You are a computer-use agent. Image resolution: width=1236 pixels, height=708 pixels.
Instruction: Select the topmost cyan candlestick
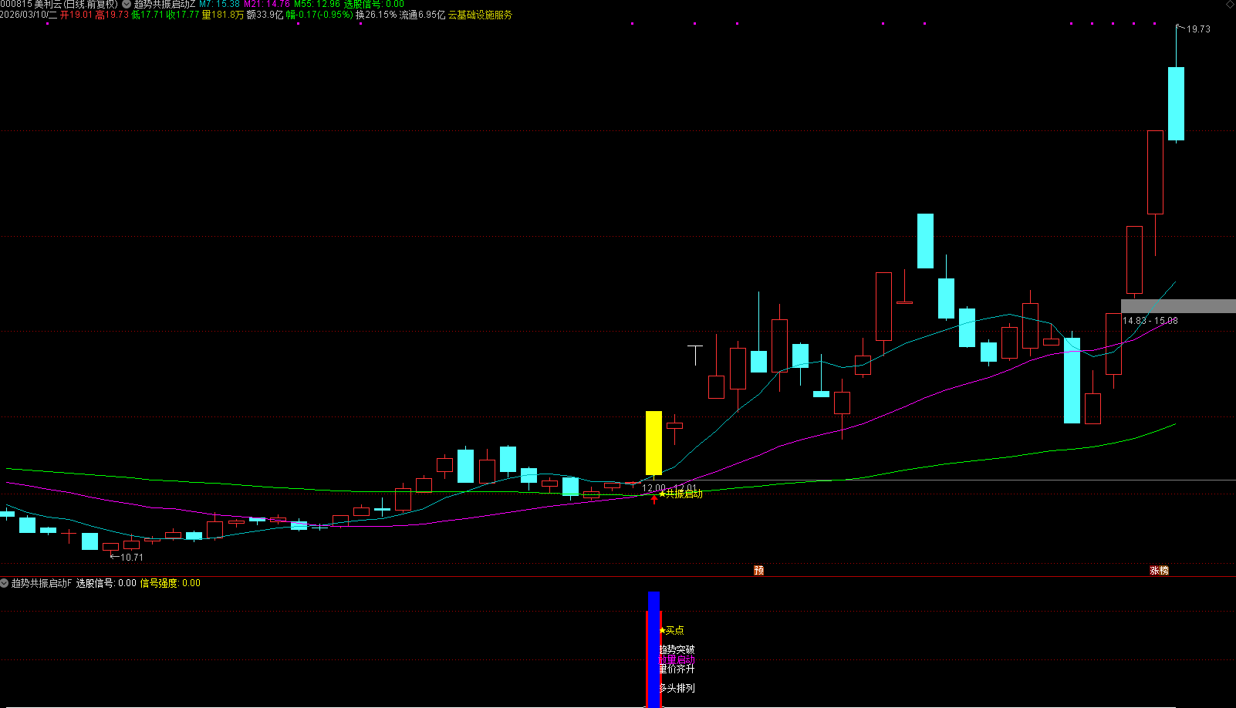tap(1176, 103)
